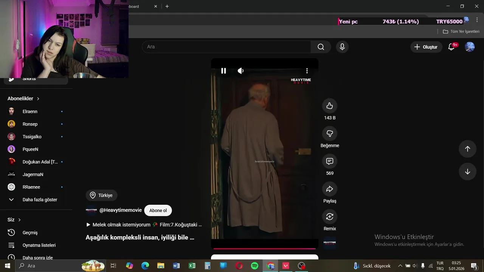The height and width of the screenshot is (272, 484).
Task: Switch to Chrome on the taskbar
Action: click(270, 266)
